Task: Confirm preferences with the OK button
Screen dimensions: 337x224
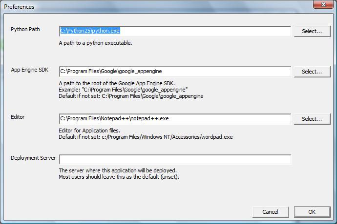Action: pos(312,212)
